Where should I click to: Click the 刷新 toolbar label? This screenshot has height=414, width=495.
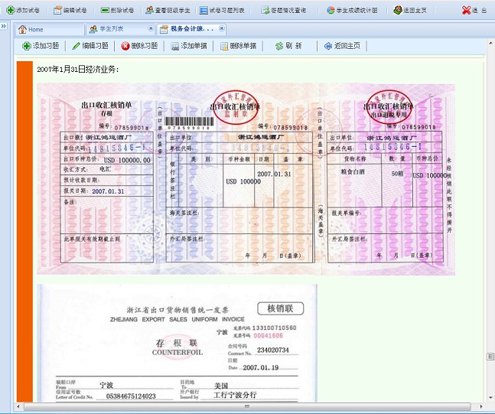294,46
